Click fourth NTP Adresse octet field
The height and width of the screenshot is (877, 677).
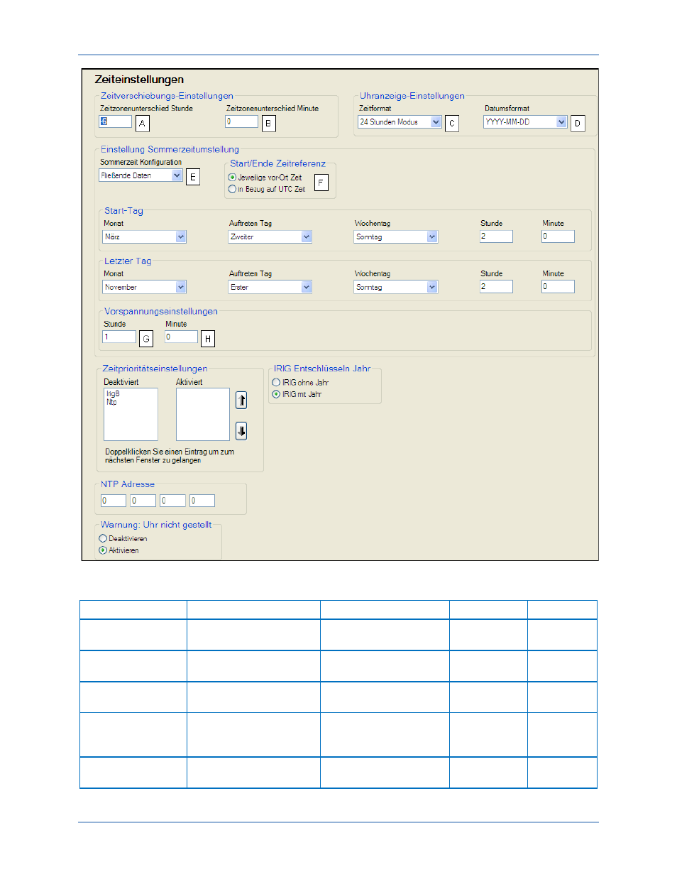202,501
